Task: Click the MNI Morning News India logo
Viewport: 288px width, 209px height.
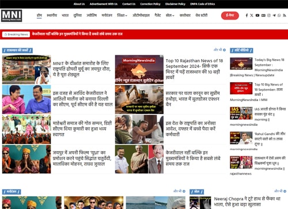Action: tap(12, 16)
